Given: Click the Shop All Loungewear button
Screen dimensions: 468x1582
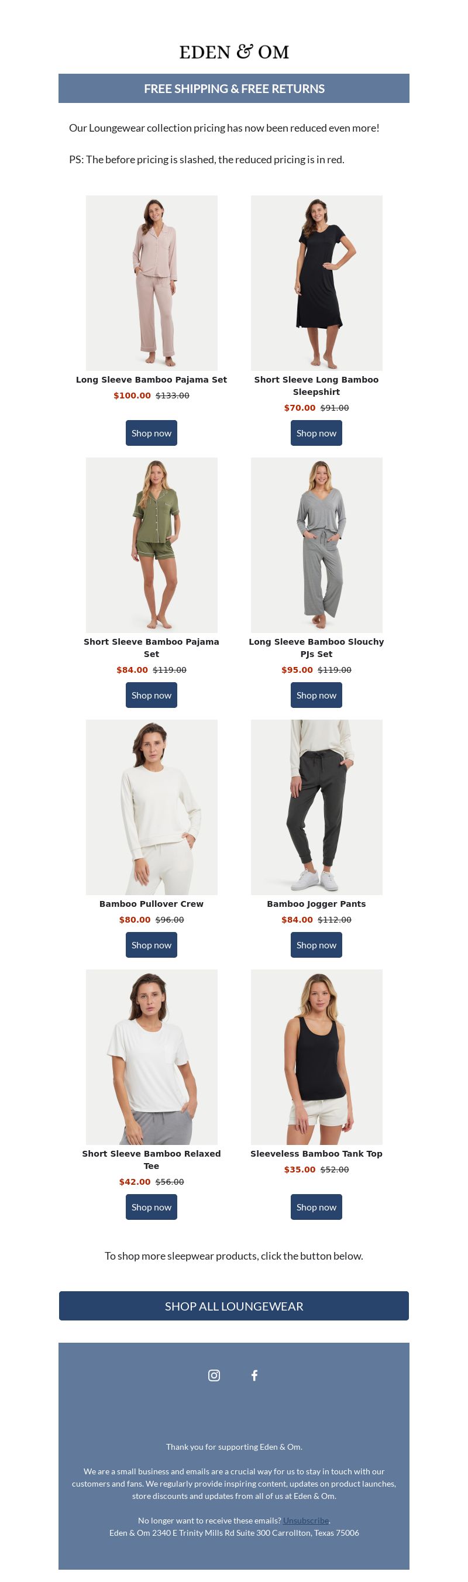Looking at the screenshot, I should coord(234,1306).
